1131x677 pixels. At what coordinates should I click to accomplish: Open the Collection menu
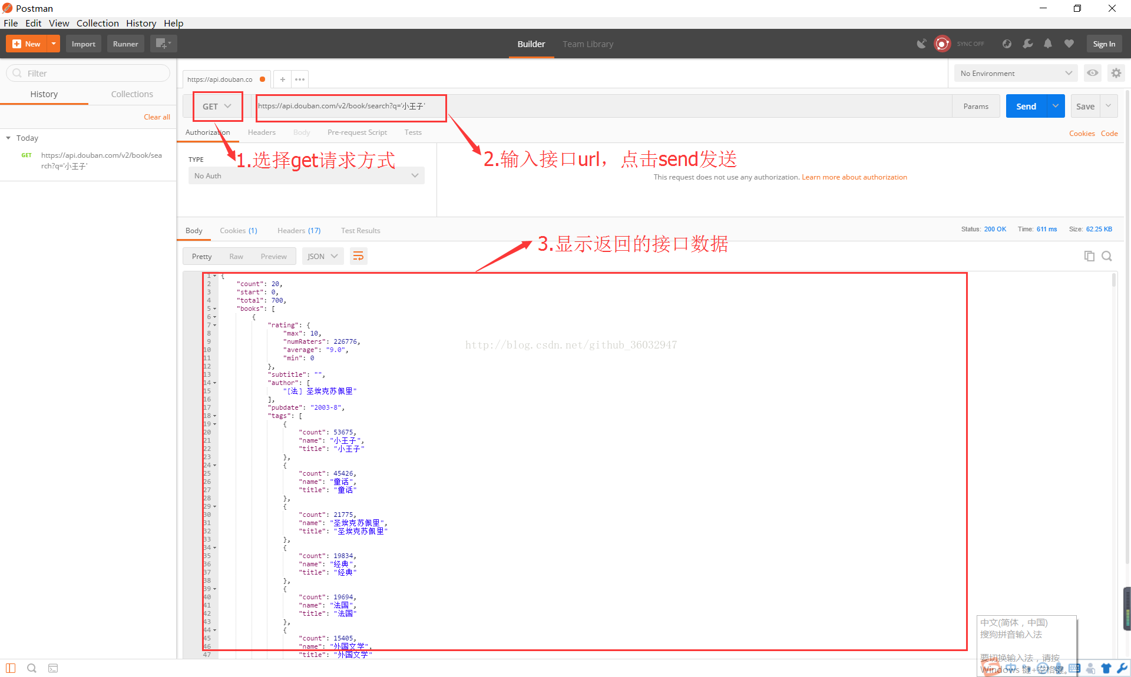pyautogui.click(x=98, y=23)
